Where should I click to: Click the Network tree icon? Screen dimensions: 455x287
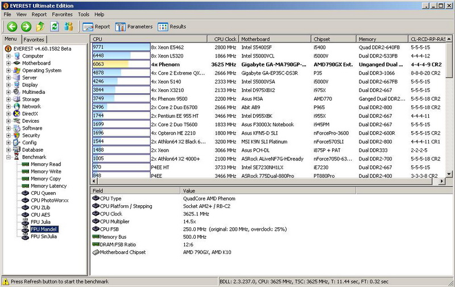(x=17, y=106)
